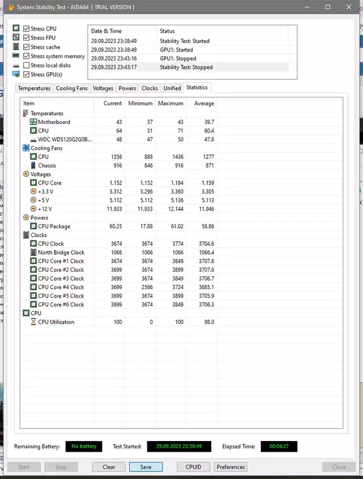Screen dimensions: 363x479
Task: Uncheck the Stress FPU checkbox
Action: point(26,37)
